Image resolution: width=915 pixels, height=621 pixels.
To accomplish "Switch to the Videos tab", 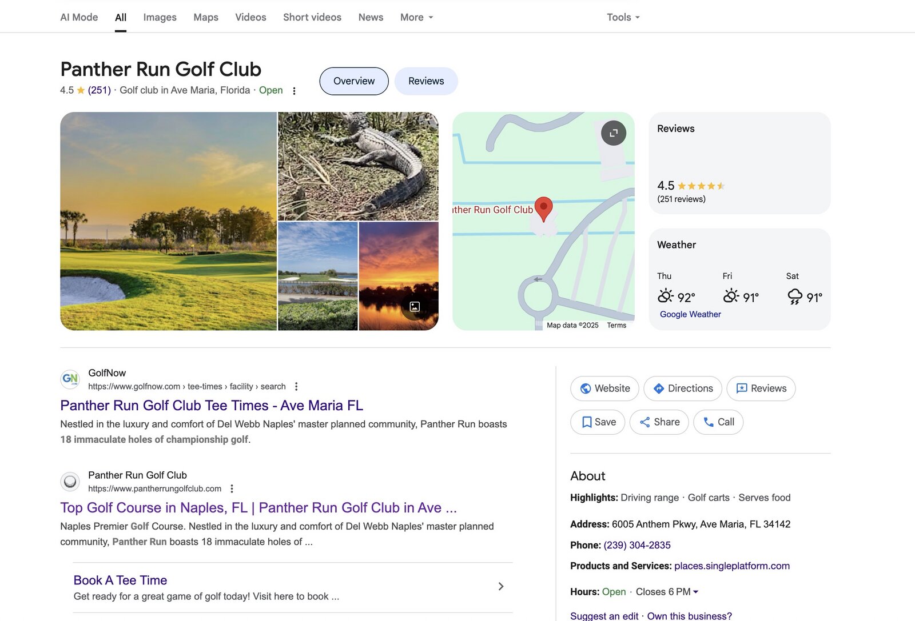I will pyautogui.click(x=250, y=17).
